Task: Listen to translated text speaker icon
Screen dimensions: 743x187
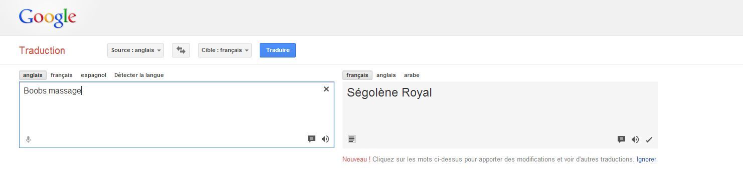Action: pos(635,139)
